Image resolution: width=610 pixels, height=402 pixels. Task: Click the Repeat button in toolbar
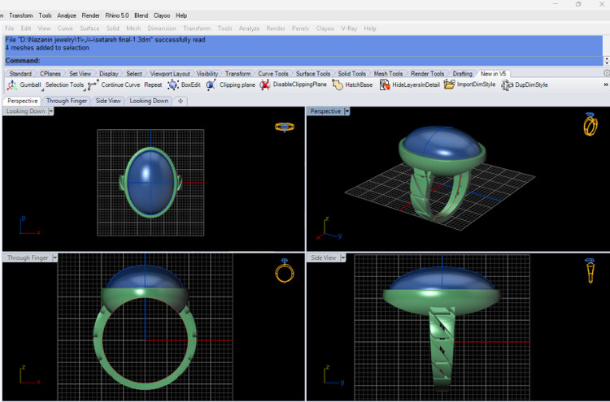[153, 85]
